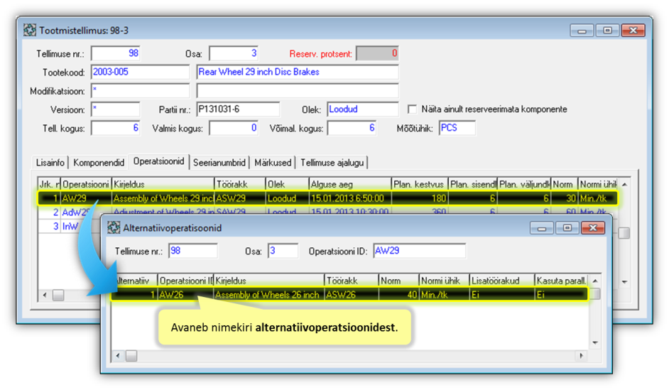Image resolution: width=669 pixels, height=390 pixels.
Task: Maximize the Tootmistellimus window
Action: tap(607, 31)
